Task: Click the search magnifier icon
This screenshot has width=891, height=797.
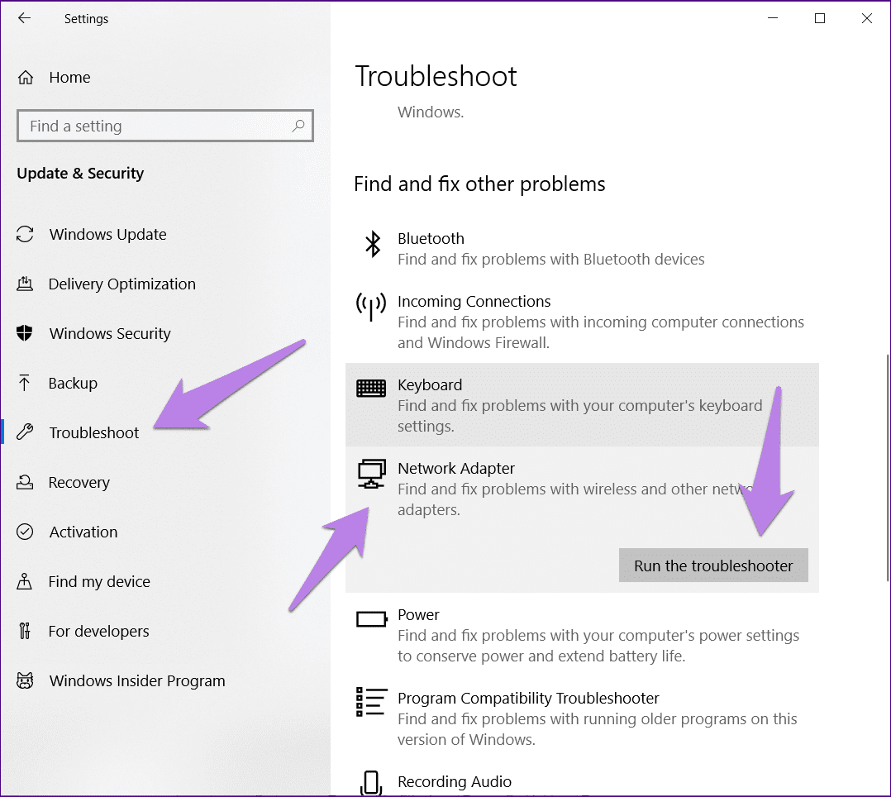Action: (x=298, y=126)
